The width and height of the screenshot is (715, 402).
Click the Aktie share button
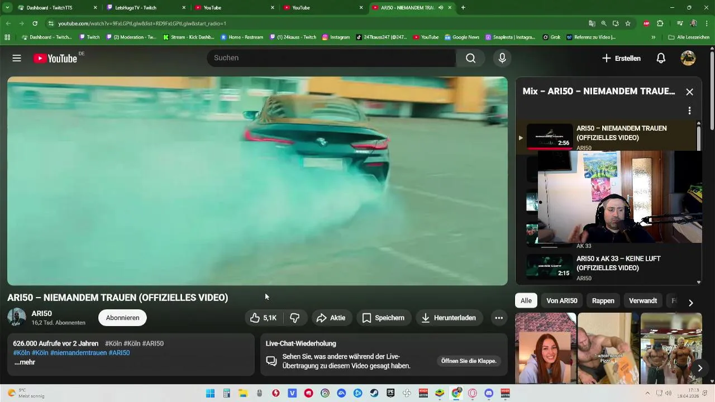coord(332,318)
